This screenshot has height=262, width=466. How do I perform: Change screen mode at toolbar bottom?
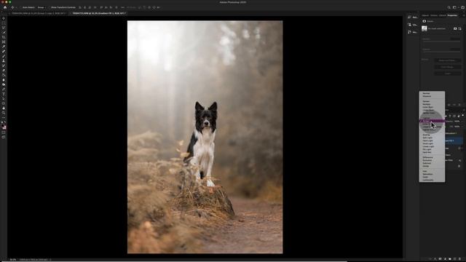pyautogui.click(x=4, y=138)
